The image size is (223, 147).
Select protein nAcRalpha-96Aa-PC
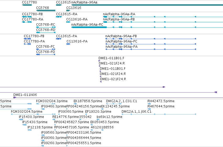(121, 41)
